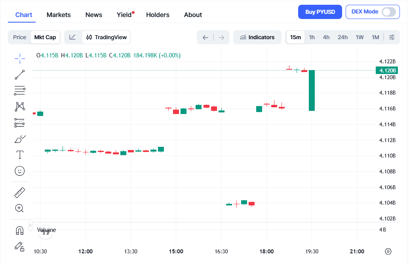This screenshot has height=264, width=409.
Task: Select the XABCD pattern tool
Action: pyautogui.click(x=20, y=106)
